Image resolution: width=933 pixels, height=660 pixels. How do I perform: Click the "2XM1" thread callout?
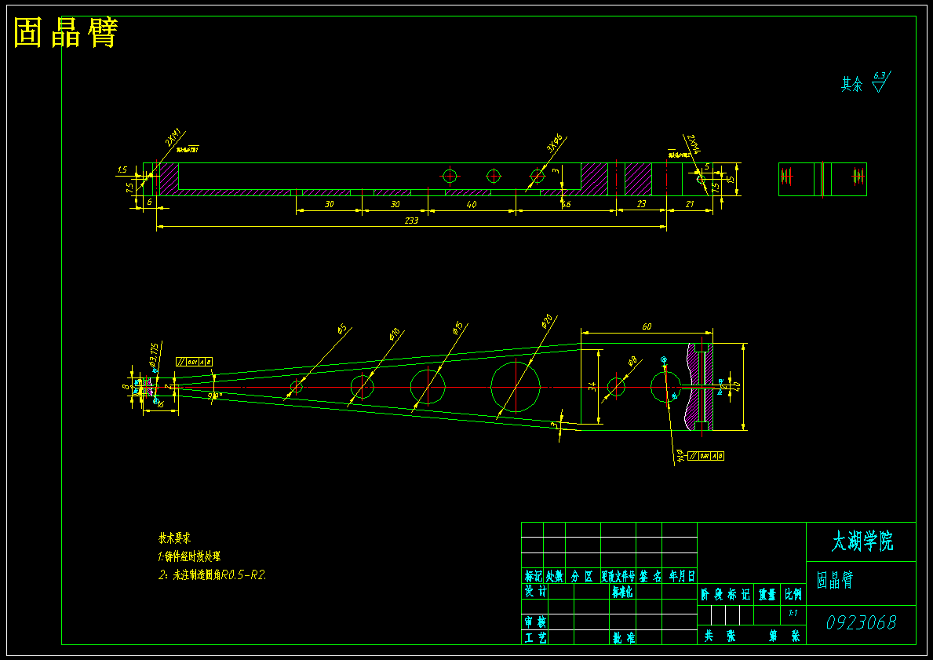tap(173, 138)
